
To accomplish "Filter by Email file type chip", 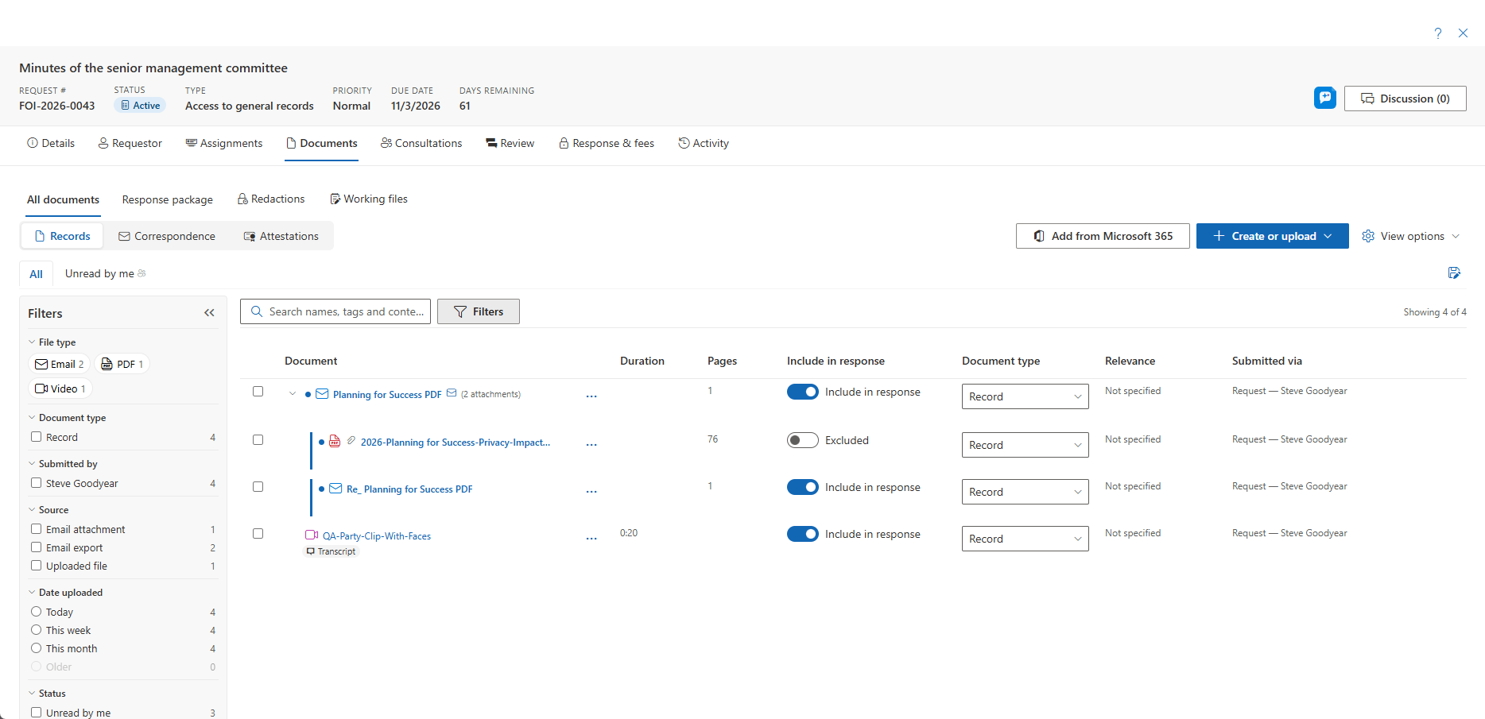I will pyautogui.click(x=60, y=364).
